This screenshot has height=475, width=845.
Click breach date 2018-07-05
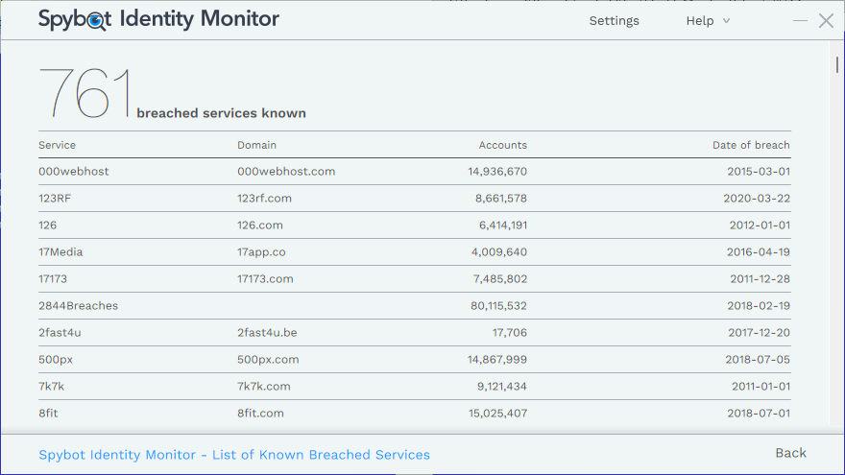point(758,359)
